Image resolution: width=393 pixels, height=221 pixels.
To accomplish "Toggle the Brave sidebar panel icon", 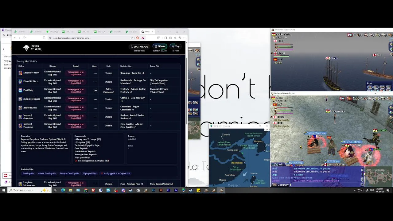I will 166,38.
